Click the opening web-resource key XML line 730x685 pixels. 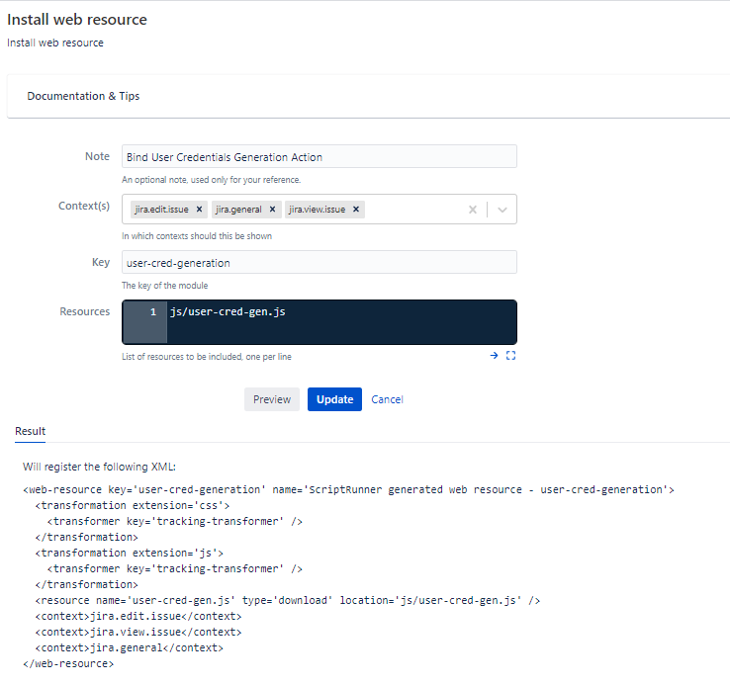[x=348, y=489]
